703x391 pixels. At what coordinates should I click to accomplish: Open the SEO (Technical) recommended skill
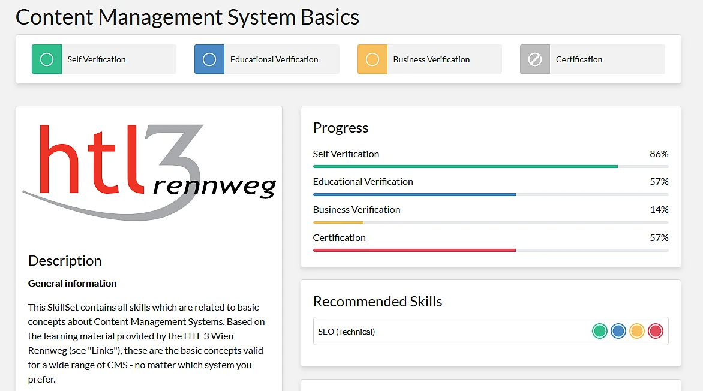[347, 332]
